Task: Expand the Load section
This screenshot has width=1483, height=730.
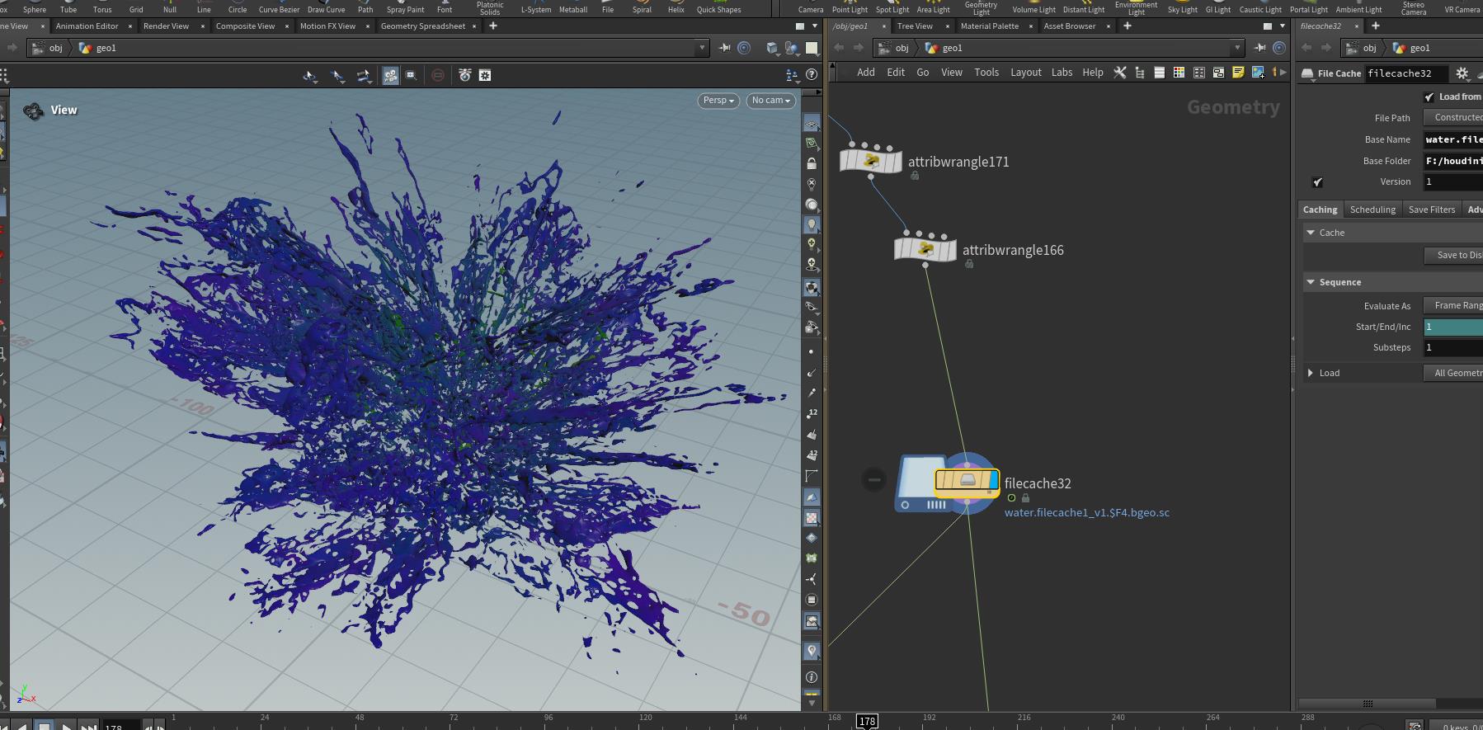Action: pos(1311,373)
